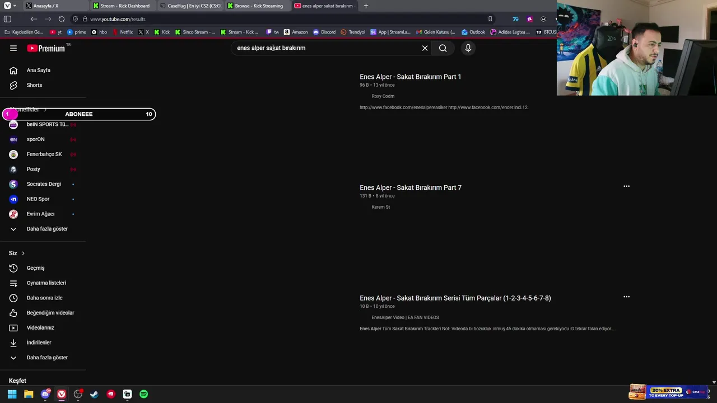The width and height of the screenshot is (717, 403).
Task: Run the search with the magnifier button
Action: (443, 48)
